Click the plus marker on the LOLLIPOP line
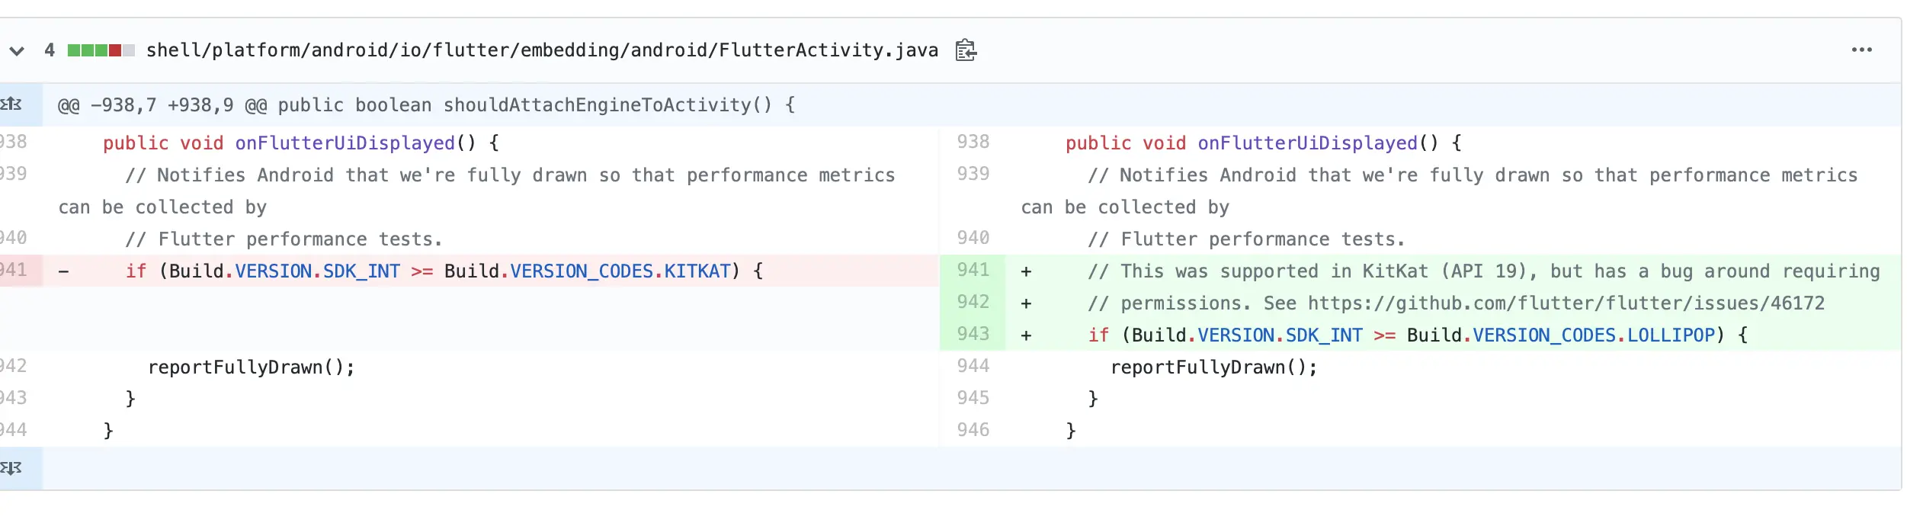The image size is (1907, 523). point(1026,335)
